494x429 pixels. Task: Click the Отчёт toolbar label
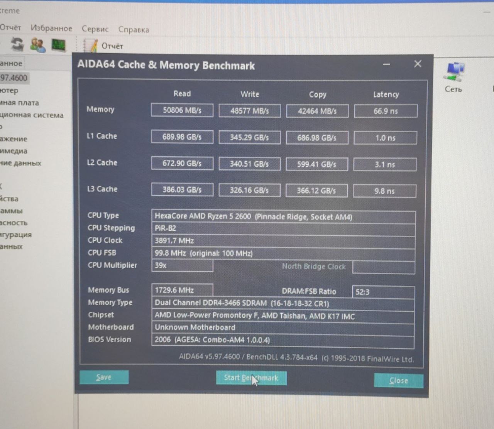112,46
